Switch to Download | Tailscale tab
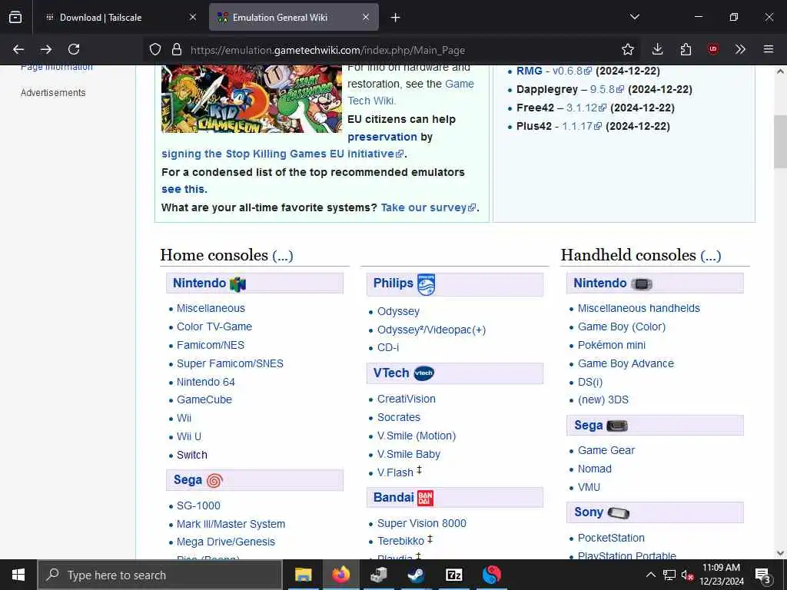The height and width of the screenshot is (590, 787). coord(119,18)
